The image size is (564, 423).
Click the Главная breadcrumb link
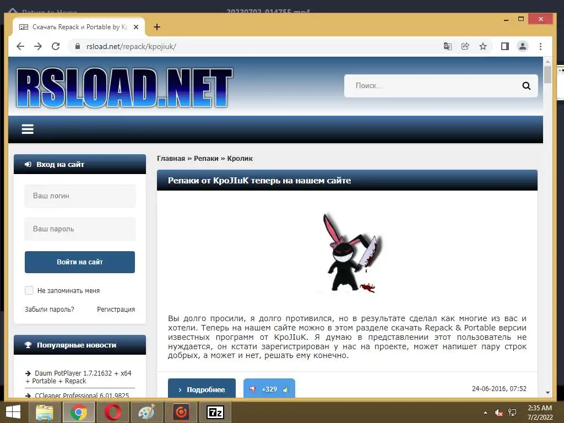(x=171, y=158)
